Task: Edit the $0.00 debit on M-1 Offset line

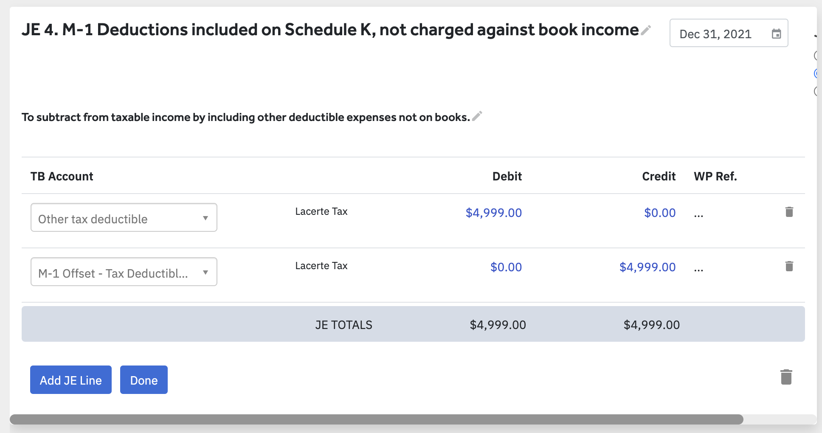Action: click(x=506, y=267)
